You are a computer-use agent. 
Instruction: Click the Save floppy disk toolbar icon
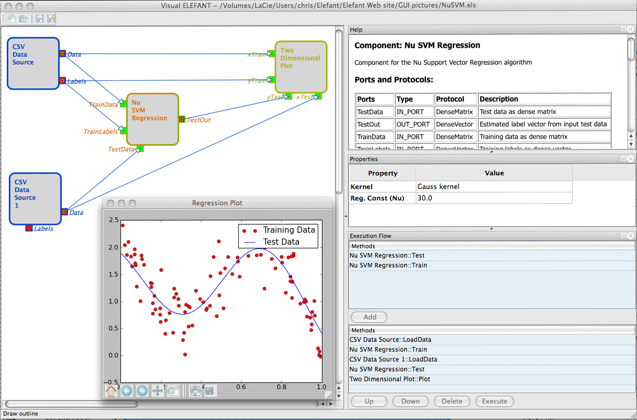[39, 19]
